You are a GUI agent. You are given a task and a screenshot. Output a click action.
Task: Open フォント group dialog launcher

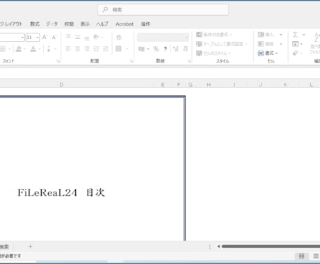coord(58,61)
